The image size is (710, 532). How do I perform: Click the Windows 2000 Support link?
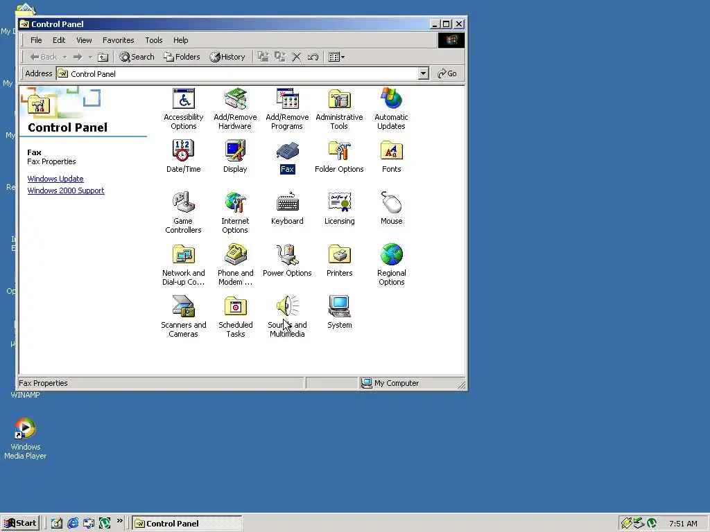coord(66,190)
